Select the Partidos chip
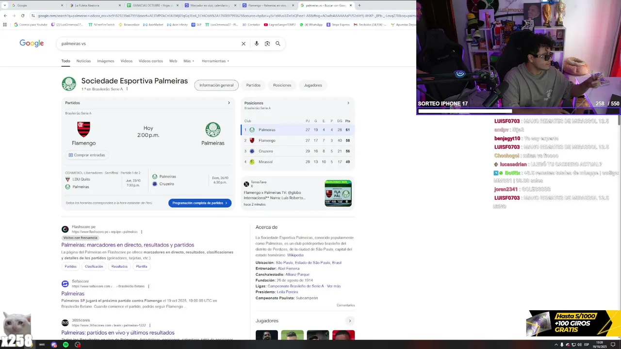The image size is (621, 349). [253, 85]
